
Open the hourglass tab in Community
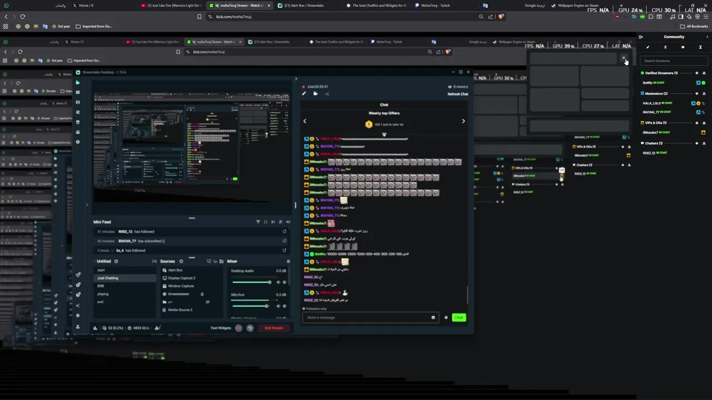[700, 47]
